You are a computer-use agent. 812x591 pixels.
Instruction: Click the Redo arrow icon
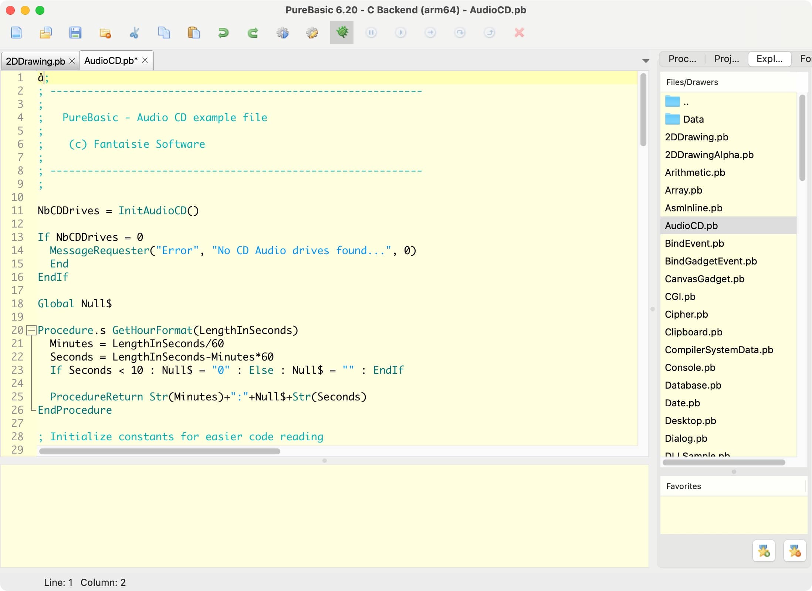click(x=253, y=33)
